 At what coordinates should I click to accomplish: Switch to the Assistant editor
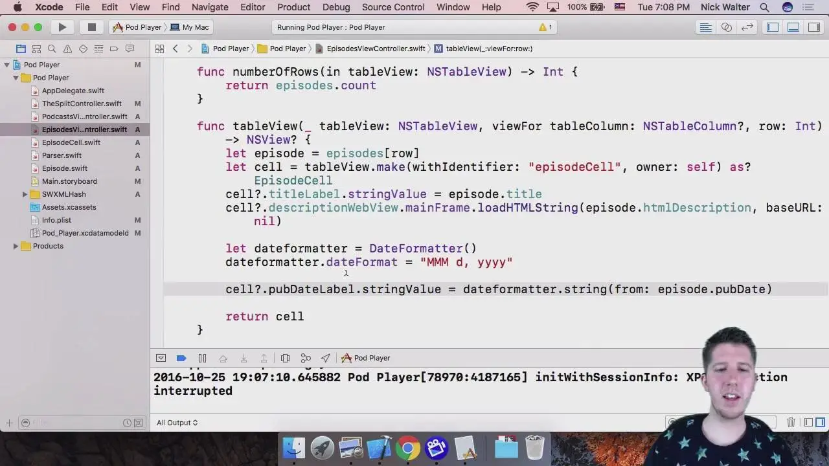tap(727, 27)
